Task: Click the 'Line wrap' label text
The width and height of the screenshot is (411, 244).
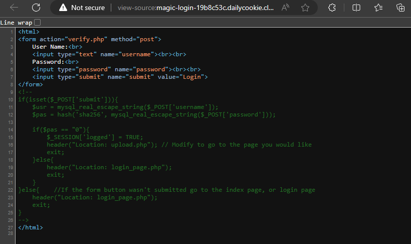Action: coord(16,23)
